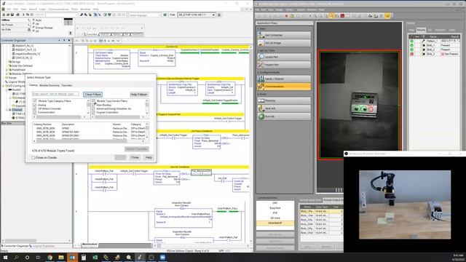Open the Filmstrip step

[x=284, y=100]
